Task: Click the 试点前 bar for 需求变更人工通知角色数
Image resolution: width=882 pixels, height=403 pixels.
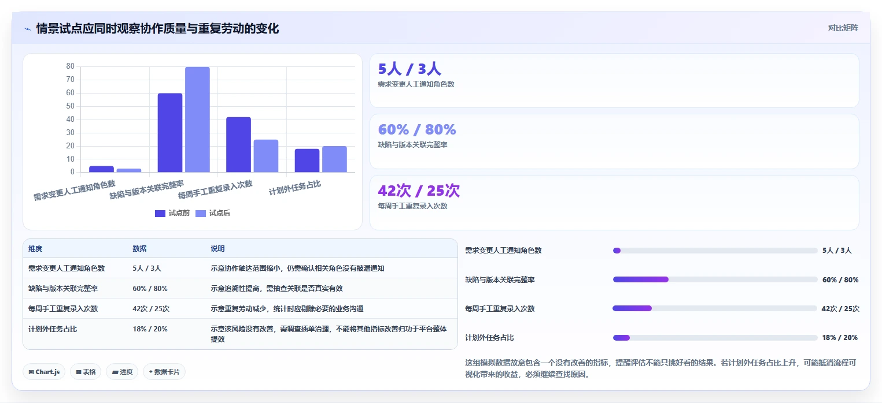Action: [101, 169]
